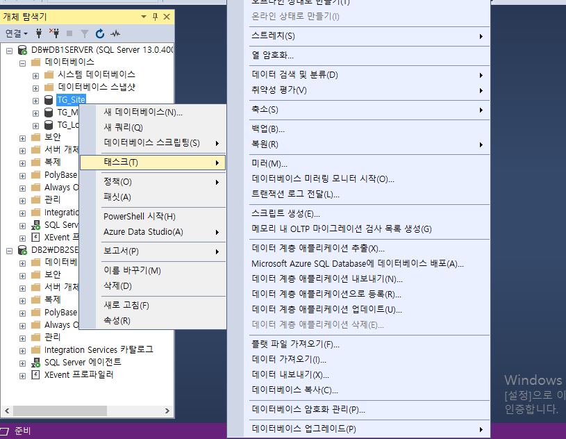Select 새 데이터베이스(N)... menu item

(153, 113)
